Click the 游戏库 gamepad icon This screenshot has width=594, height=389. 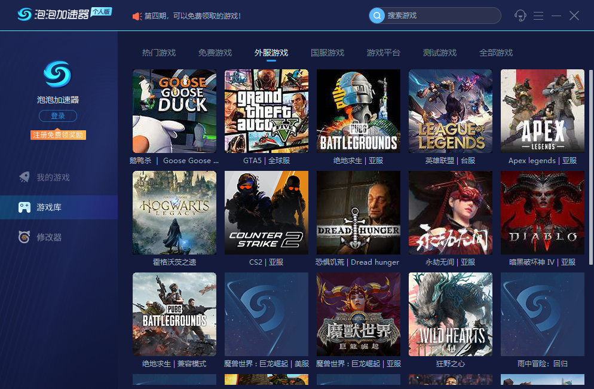(25, 207)
